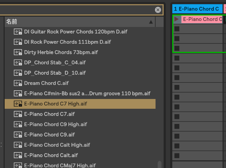Viewport: 226px width, 168px height.
Task: Launch the E-Piano Chord C clip
Action: [x=177, y=19]
